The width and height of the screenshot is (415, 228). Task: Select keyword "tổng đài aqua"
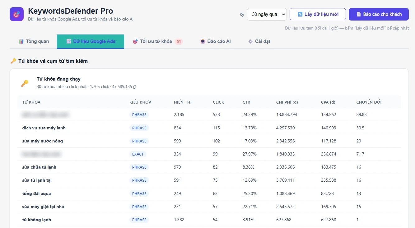(36, 193)
